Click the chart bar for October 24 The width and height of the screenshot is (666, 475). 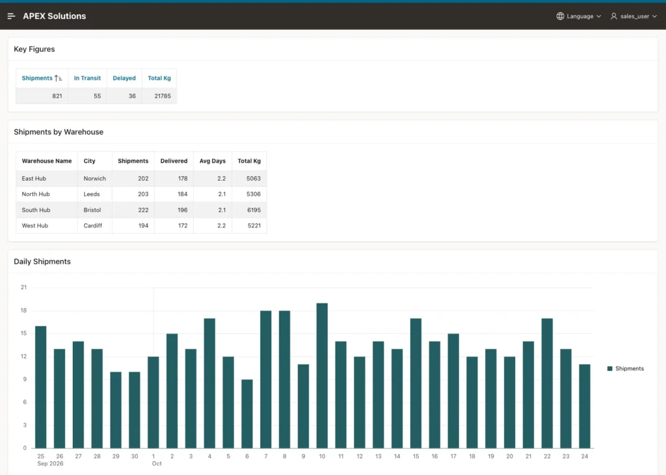[585, 406]
